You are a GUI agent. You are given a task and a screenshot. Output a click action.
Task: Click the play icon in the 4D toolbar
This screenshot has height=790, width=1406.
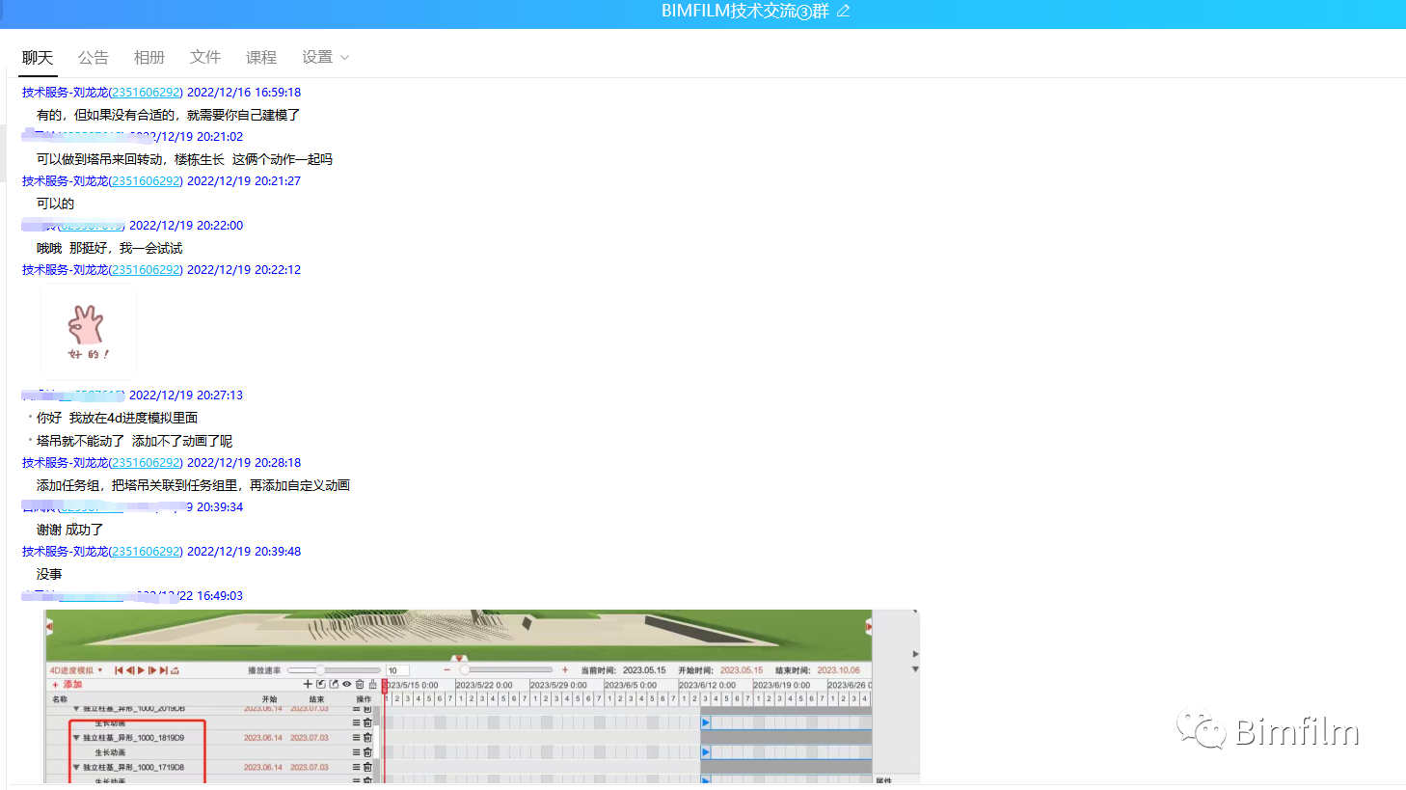point(141,670)
